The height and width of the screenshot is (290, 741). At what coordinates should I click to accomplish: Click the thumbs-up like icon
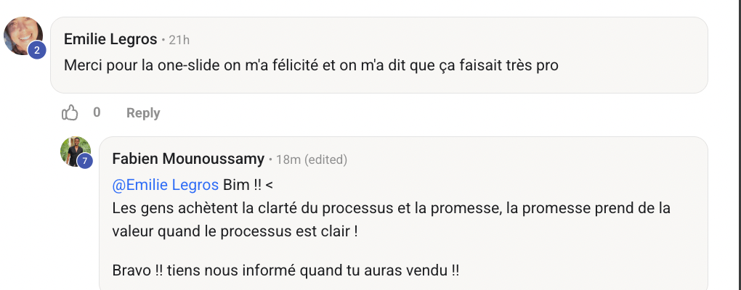pyautogui.click(x=70, y=113)
